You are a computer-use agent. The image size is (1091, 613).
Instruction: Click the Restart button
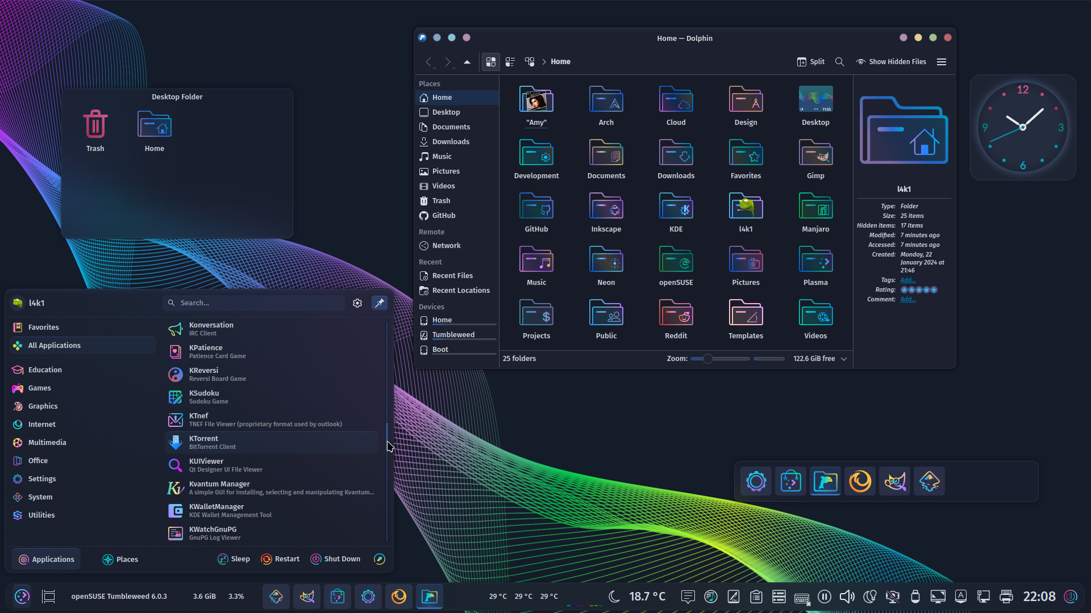280,560
